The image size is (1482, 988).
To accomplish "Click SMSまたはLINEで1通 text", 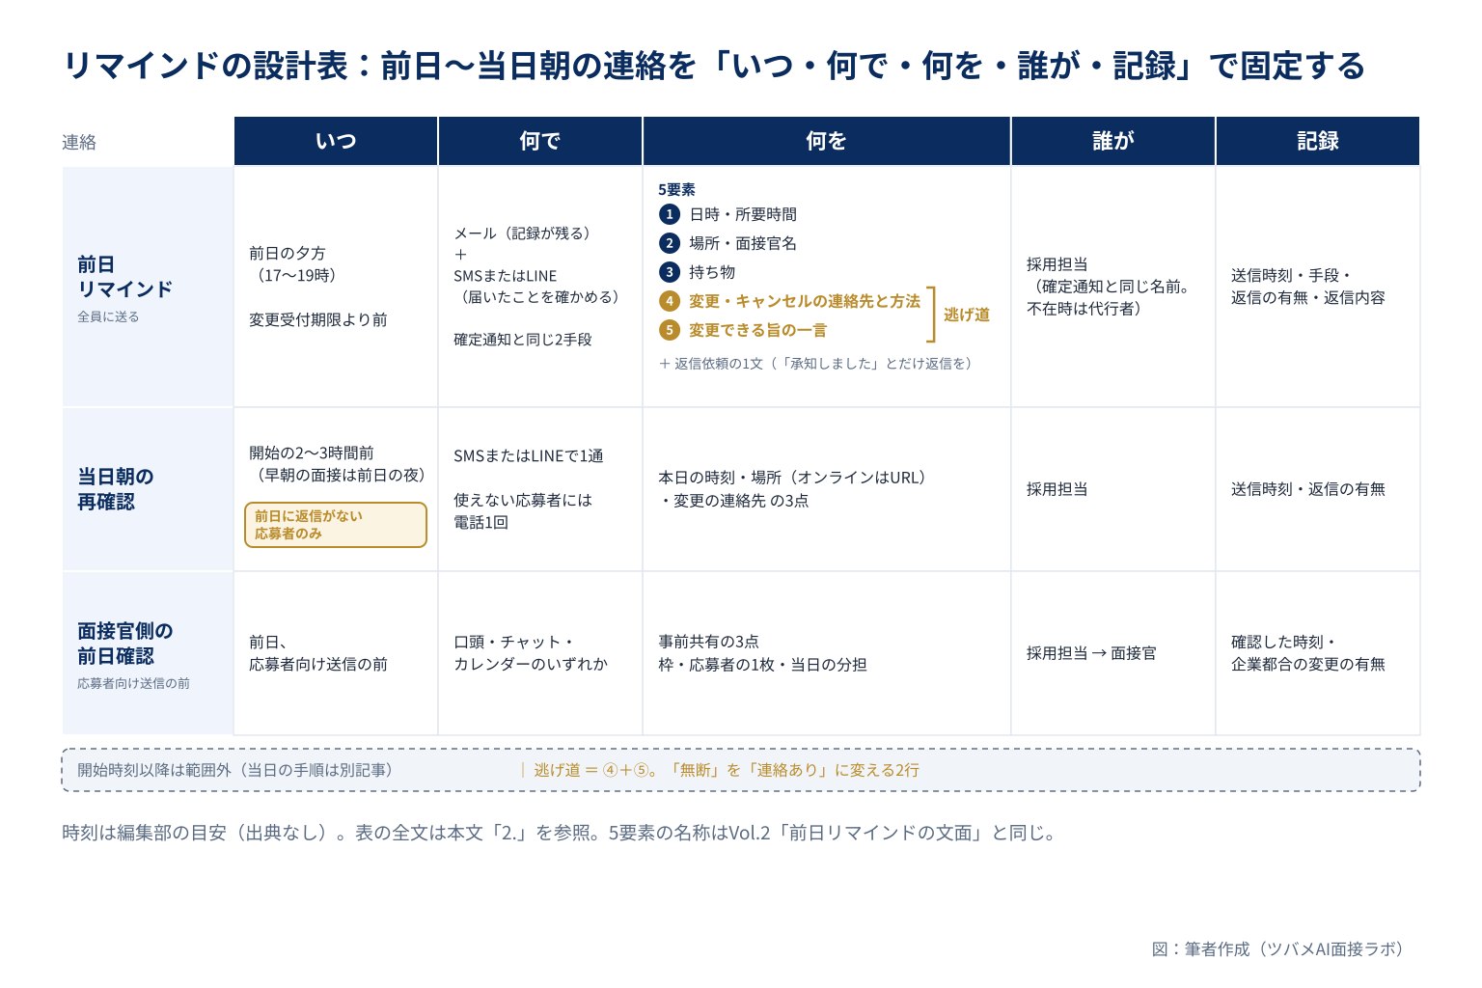I will (529, 455).
